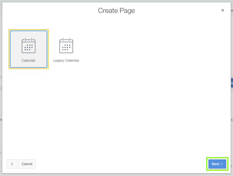The width and height of the screenshot is (233, 176).
Task: Click the grid dots on Legacy Calendar icon
Action: (x=66, y=47)
